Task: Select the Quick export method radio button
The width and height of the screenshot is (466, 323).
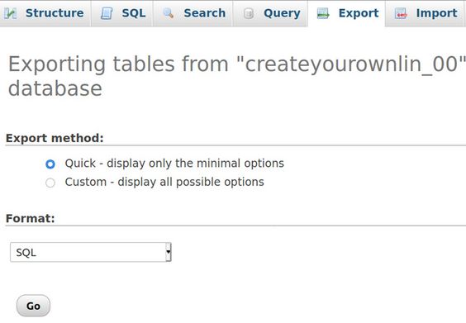Action: [x=50, y=164]
